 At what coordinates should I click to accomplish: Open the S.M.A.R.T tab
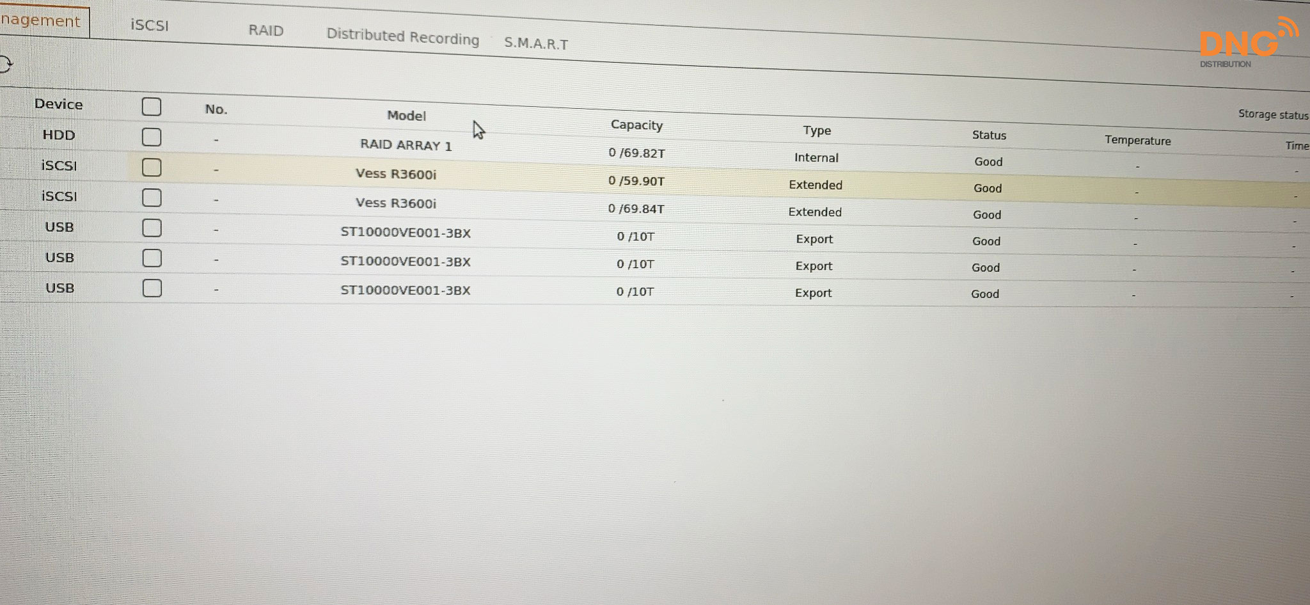tap(536, 43)
